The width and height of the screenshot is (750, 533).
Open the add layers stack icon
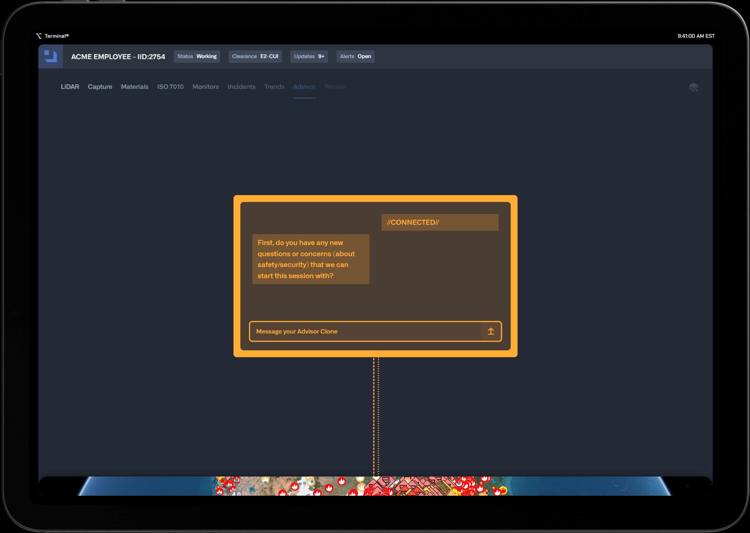693,87
